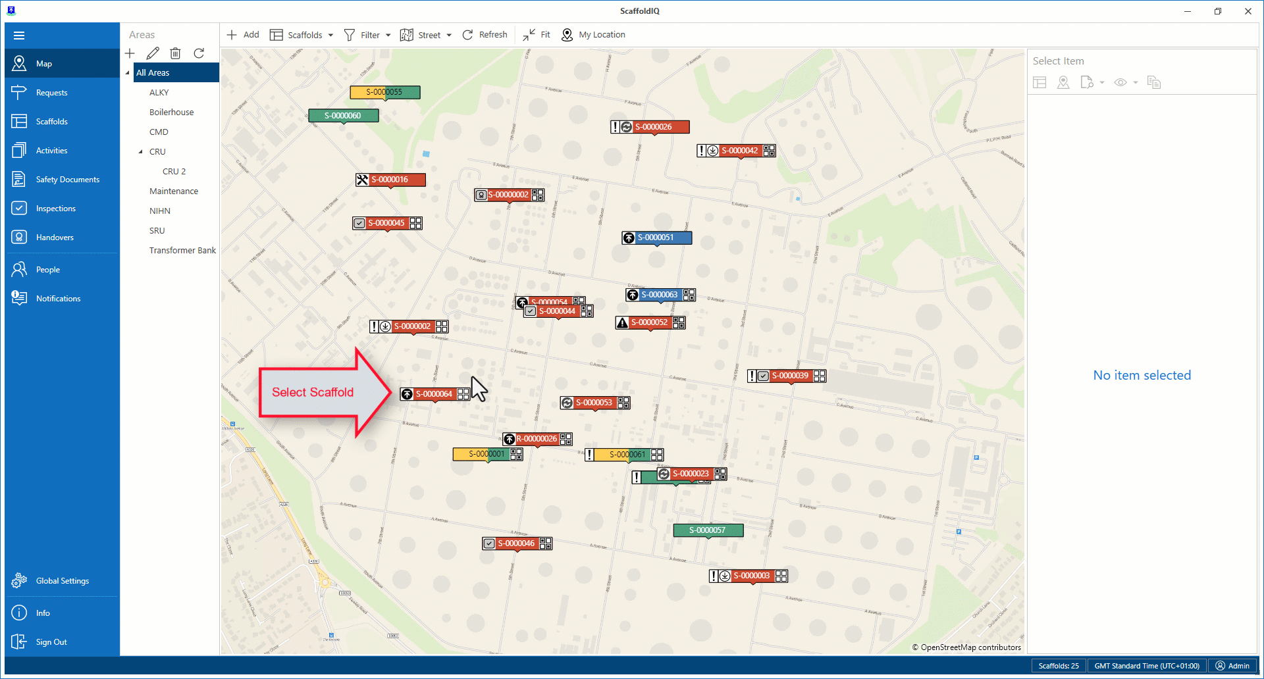Open Inspections from sidebar
The height and width of the screenshot is (679, 1264).
[x=56, y=209]
